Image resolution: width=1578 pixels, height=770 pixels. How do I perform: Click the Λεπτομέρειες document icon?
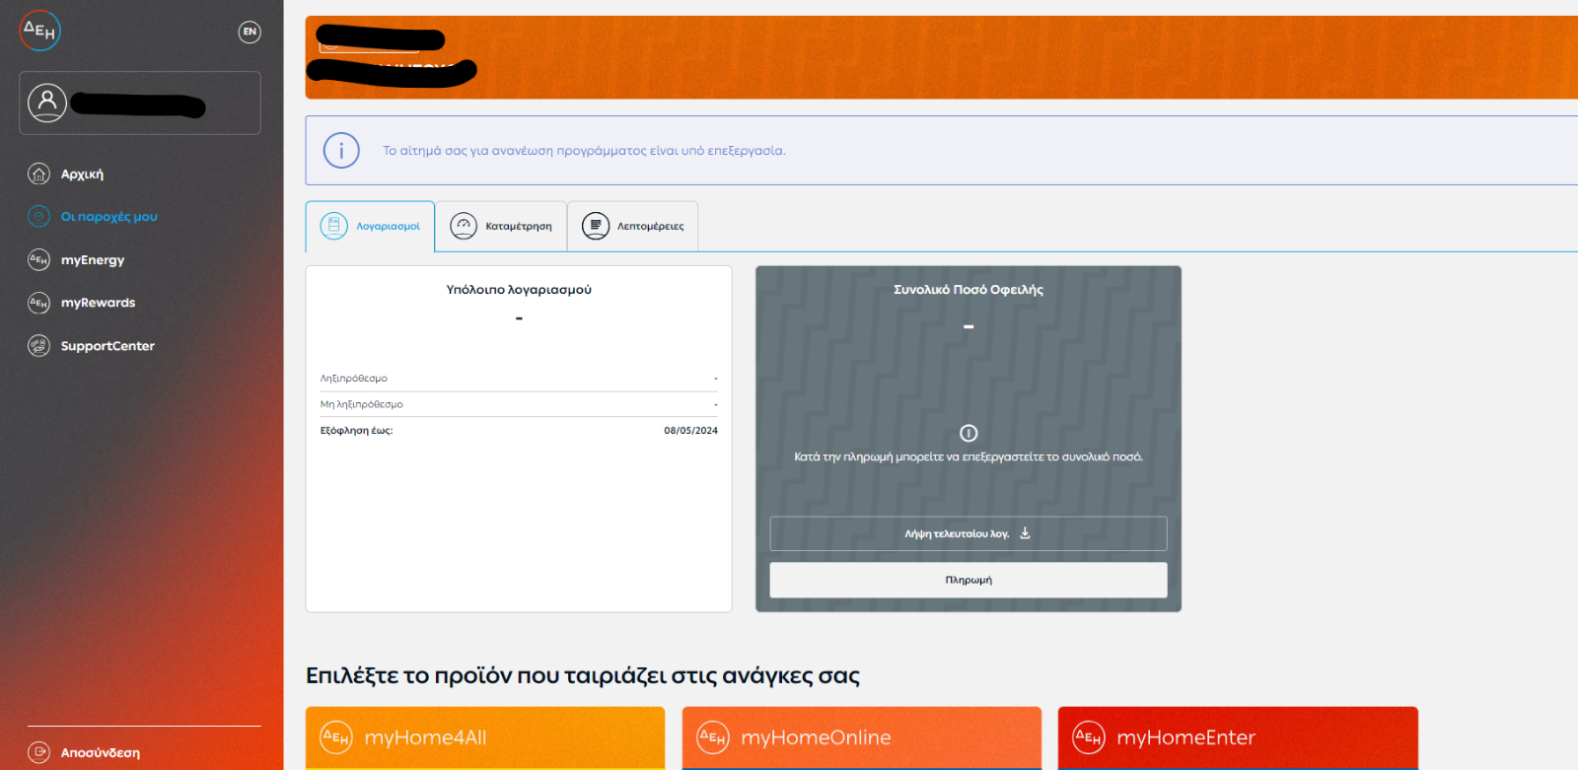click(596, 226)
